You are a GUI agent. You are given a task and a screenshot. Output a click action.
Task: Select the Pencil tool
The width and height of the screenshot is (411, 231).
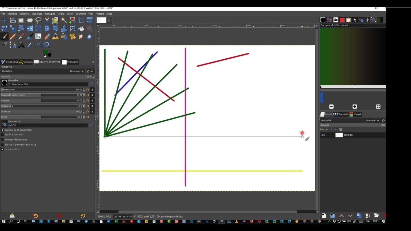[13, 37]
